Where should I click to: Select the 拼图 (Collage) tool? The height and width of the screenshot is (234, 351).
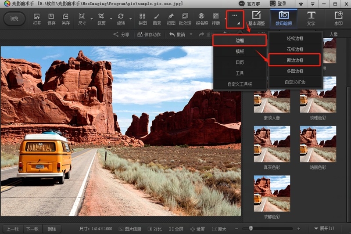[143, 19]
